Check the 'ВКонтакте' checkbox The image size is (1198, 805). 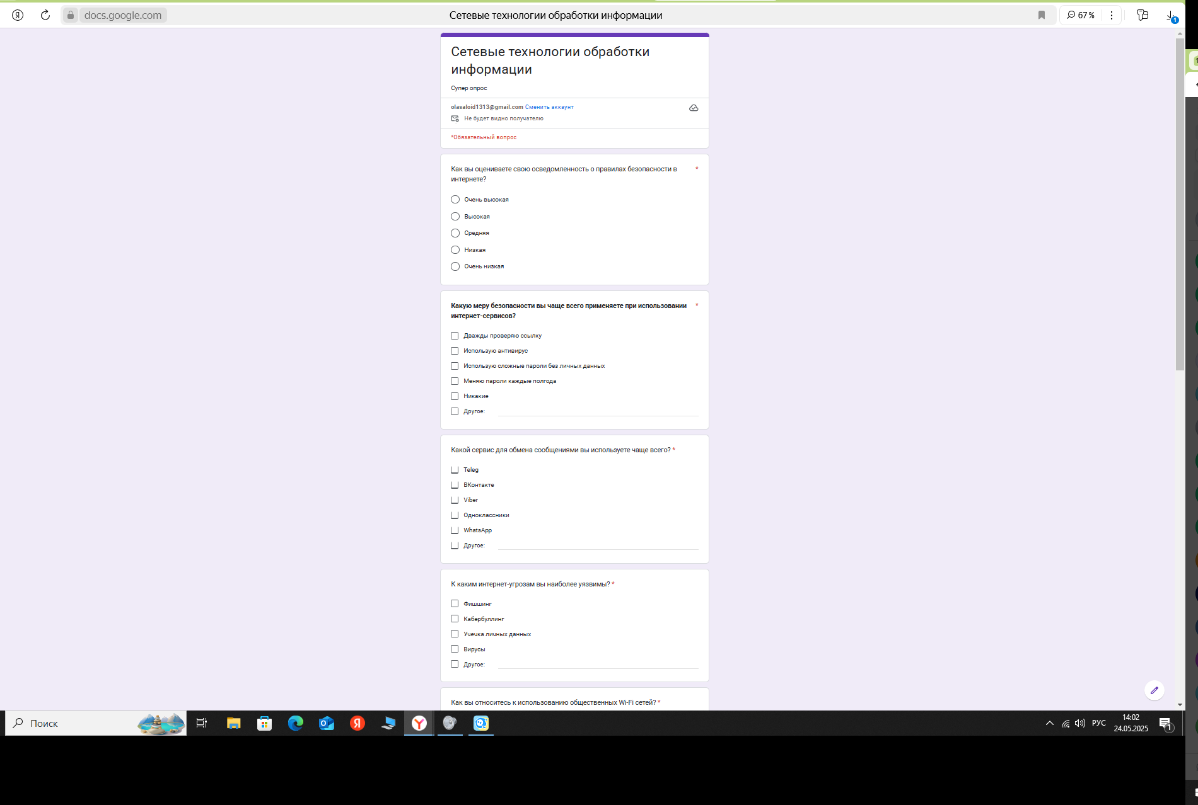[x=455, y=485]
